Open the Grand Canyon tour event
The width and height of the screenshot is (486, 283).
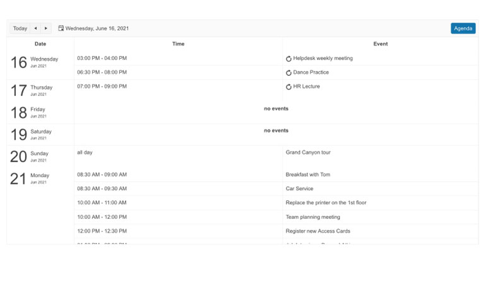[x=308, y=152]
